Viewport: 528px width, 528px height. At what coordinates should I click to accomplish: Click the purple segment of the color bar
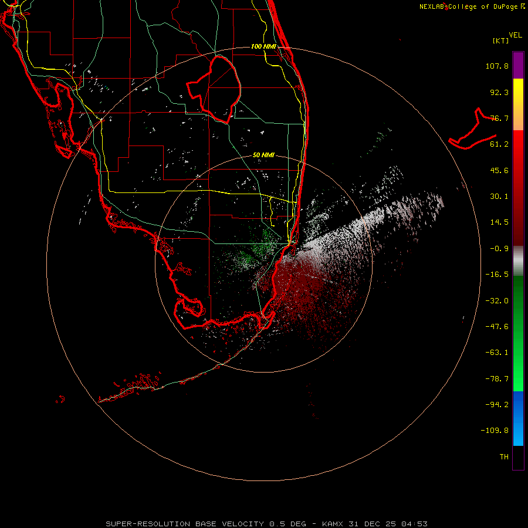(x=518, y=65)
